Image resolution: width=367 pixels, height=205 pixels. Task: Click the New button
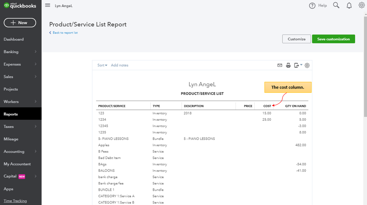click(x=20, y=23)
